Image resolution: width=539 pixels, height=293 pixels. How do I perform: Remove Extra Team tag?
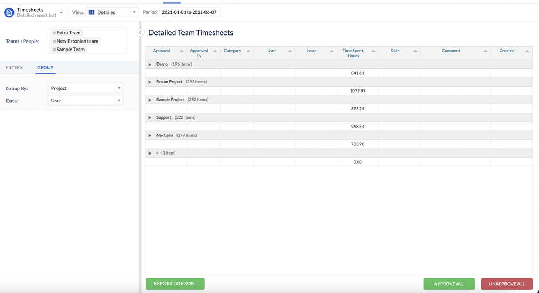point(54,33)
